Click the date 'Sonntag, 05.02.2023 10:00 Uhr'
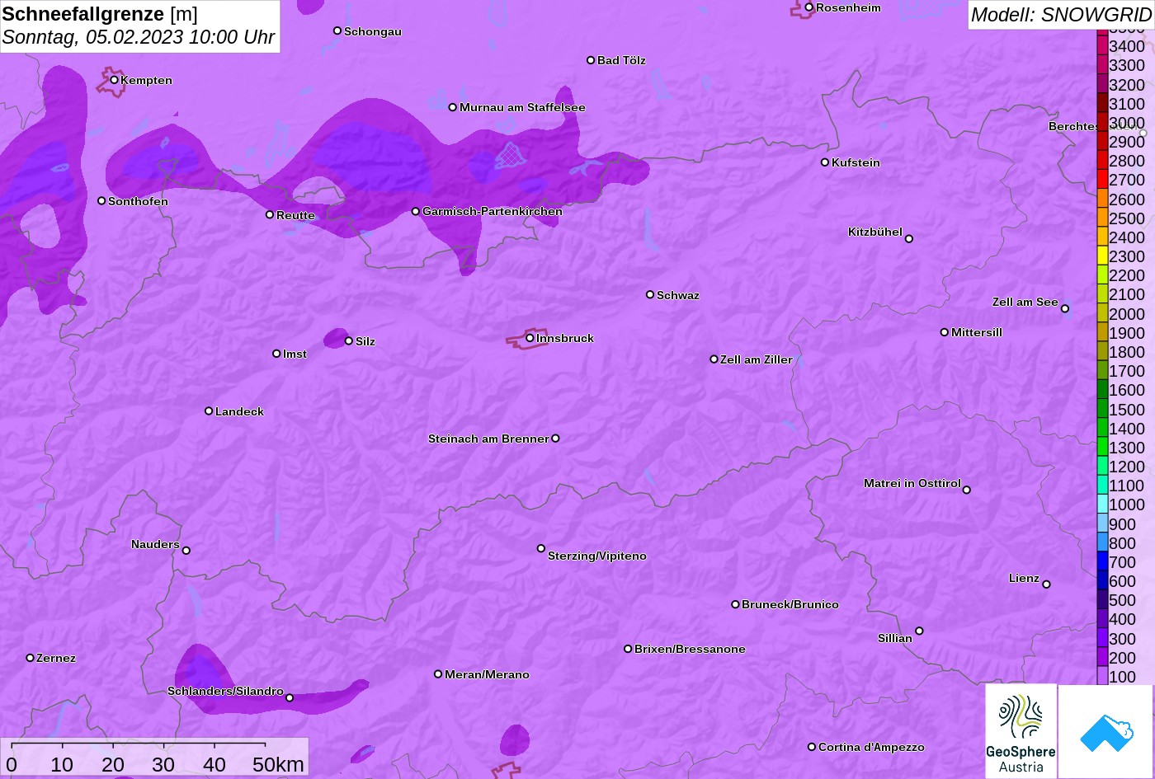This screenshot has width=1155, height=779. pyautogui.click(x=139, y=37)
